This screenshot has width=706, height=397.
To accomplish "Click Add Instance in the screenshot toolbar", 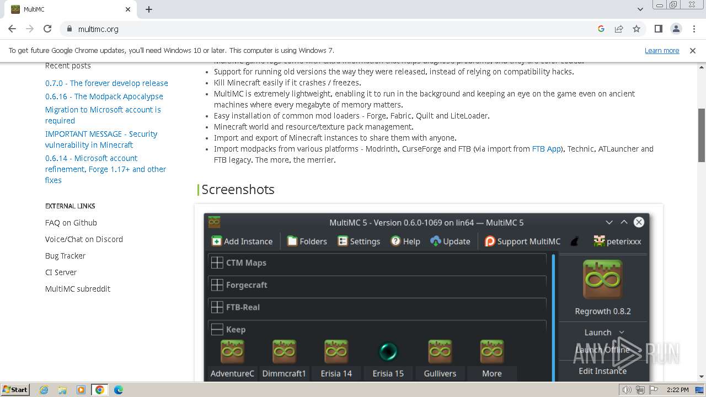I will (242, 241).
